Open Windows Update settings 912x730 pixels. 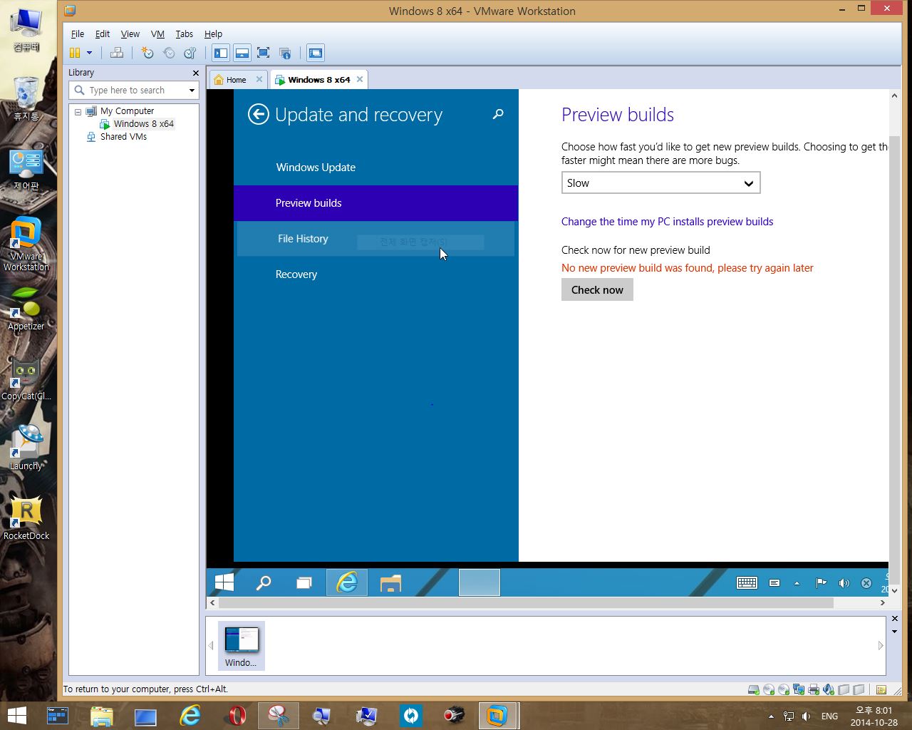tap(375, 168)
